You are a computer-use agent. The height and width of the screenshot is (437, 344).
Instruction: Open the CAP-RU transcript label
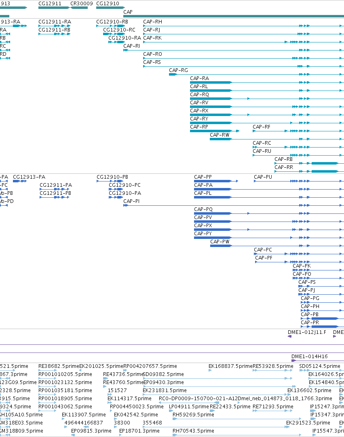[262, 151]
